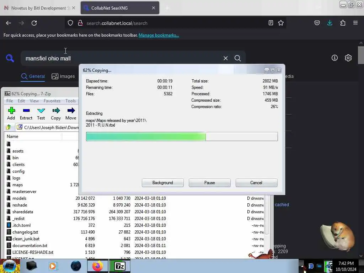Open the Tools menu in 7-Zip
This screenshot has height=273, width=364.
pyautogui.click(x=71, y=101)
